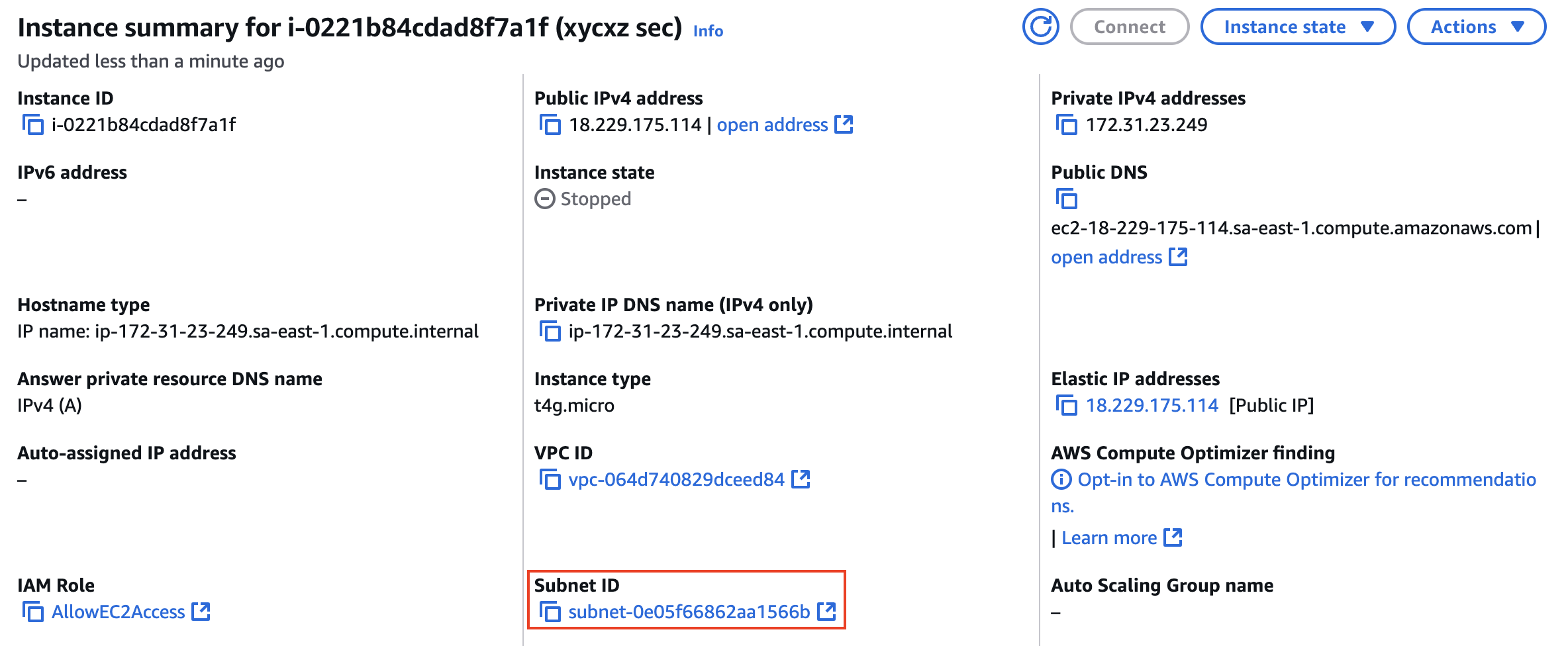This screenshot has width=1568, height=646.
Task: Copy the IAM Role name
Action: pyautogui.click(x=34, y=612)
